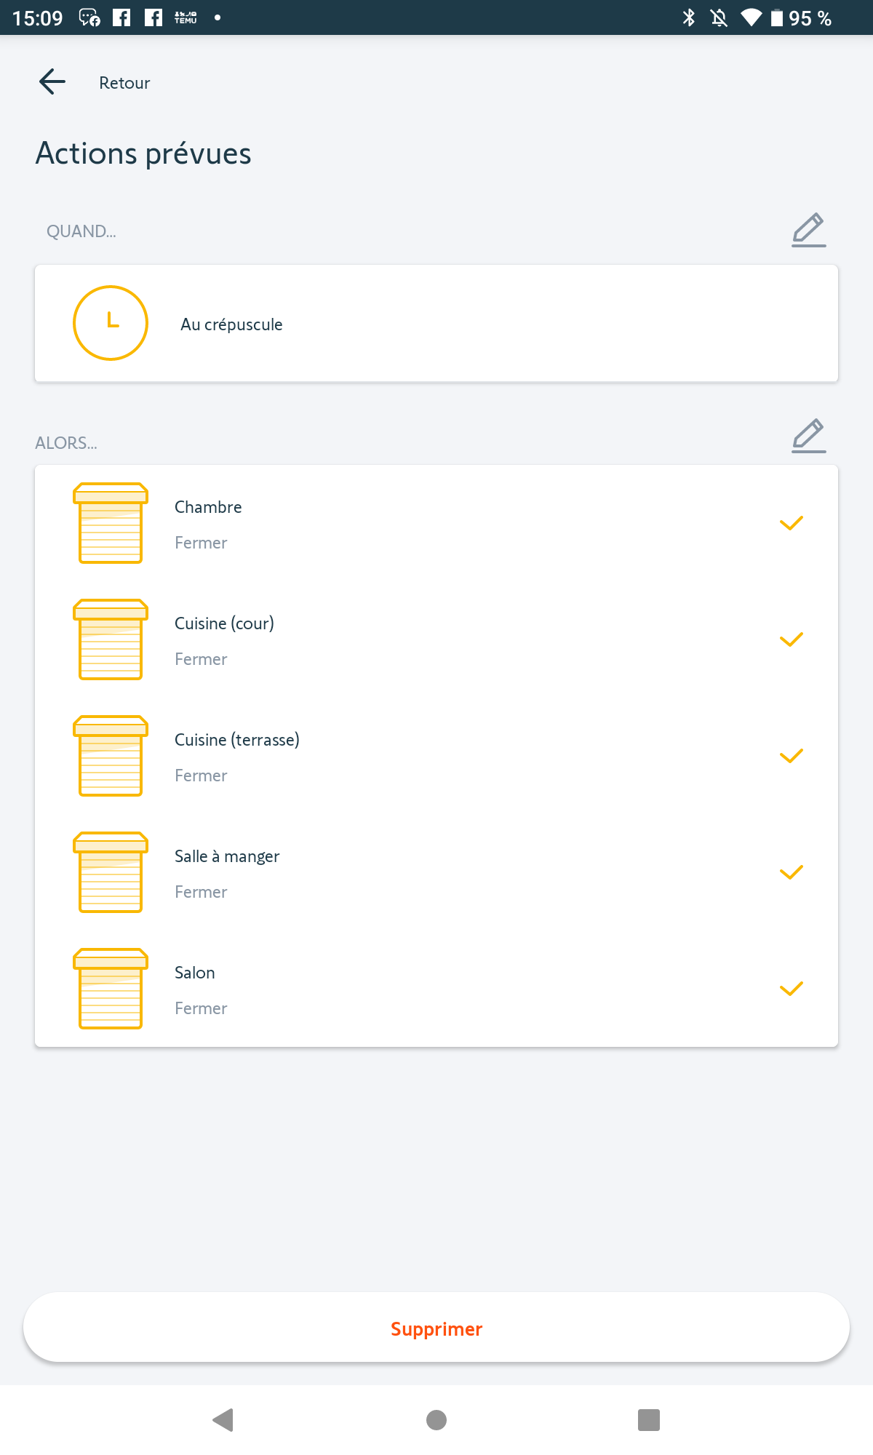Tap the yellow clock icon
Viewport: 873px width, 1455px height.
click(x=111, y=323)
